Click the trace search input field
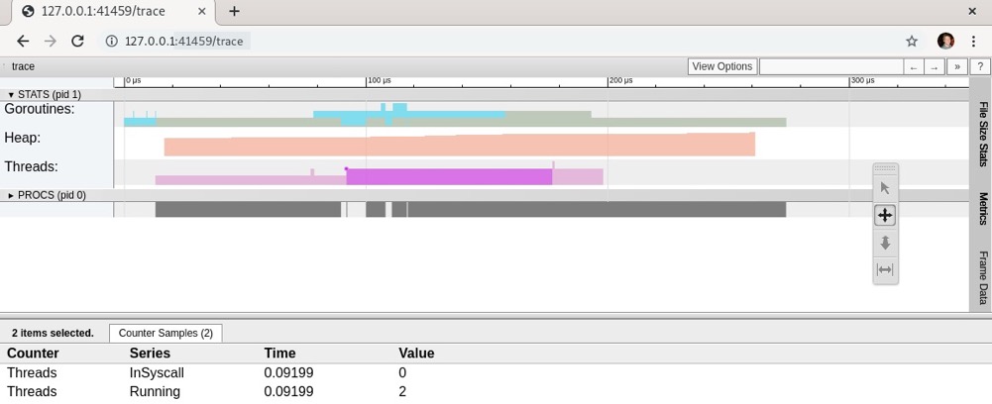 830,66
